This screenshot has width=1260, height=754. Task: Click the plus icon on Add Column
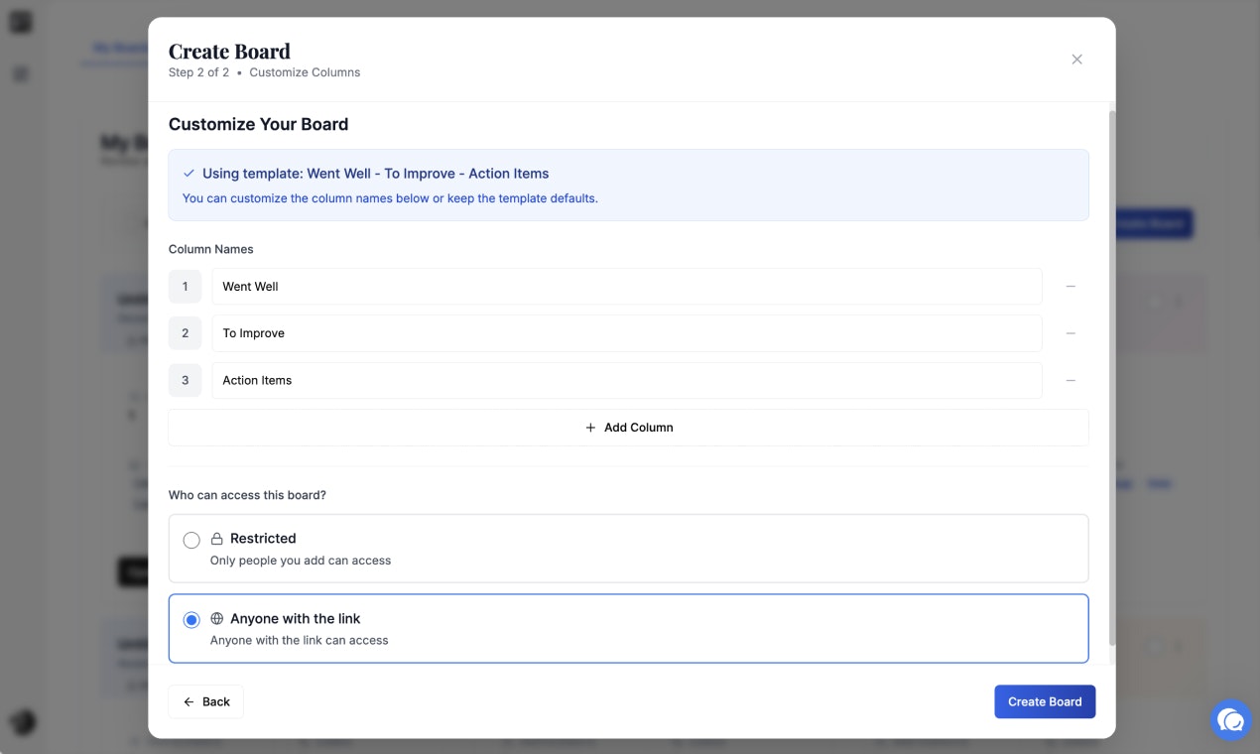coord(591,427)
